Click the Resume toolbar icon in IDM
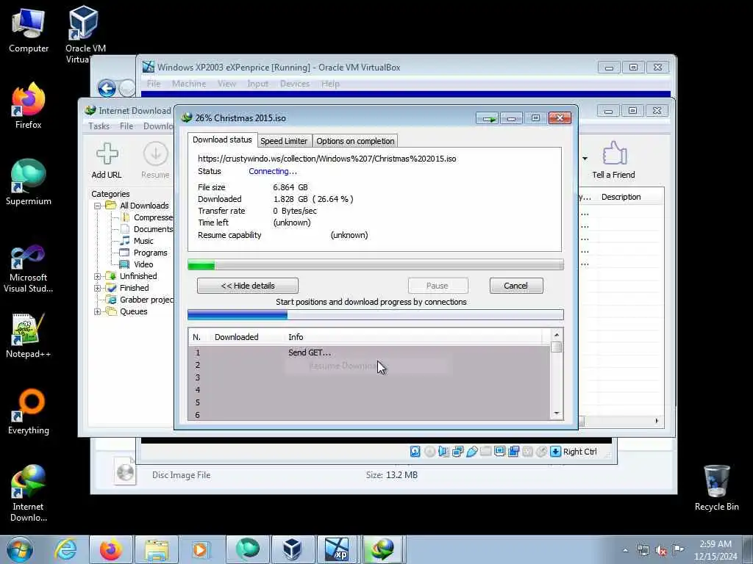The width and height of the screenshot is (753, 564). tap(155, 160)
